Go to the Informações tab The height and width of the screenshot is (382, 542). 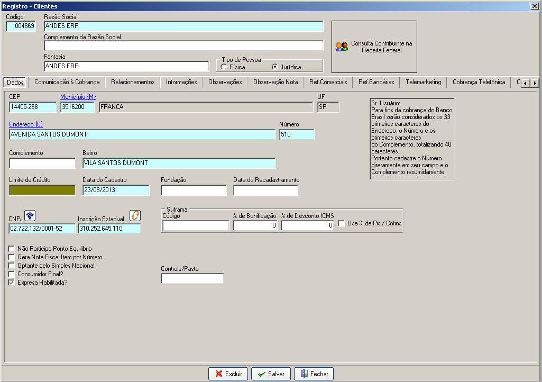click(x=181, y=82)
